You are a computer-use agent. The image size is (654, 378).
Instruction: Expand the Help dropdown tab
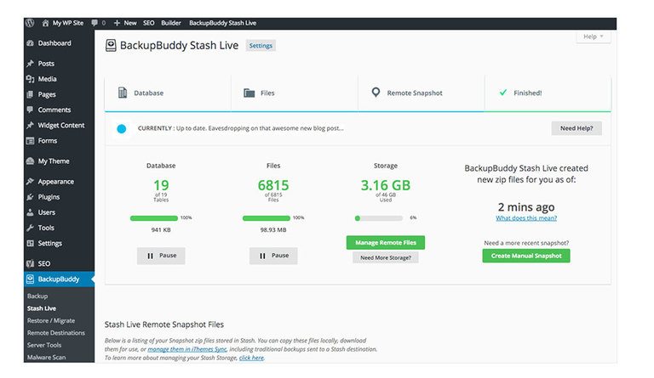(593, 37)
